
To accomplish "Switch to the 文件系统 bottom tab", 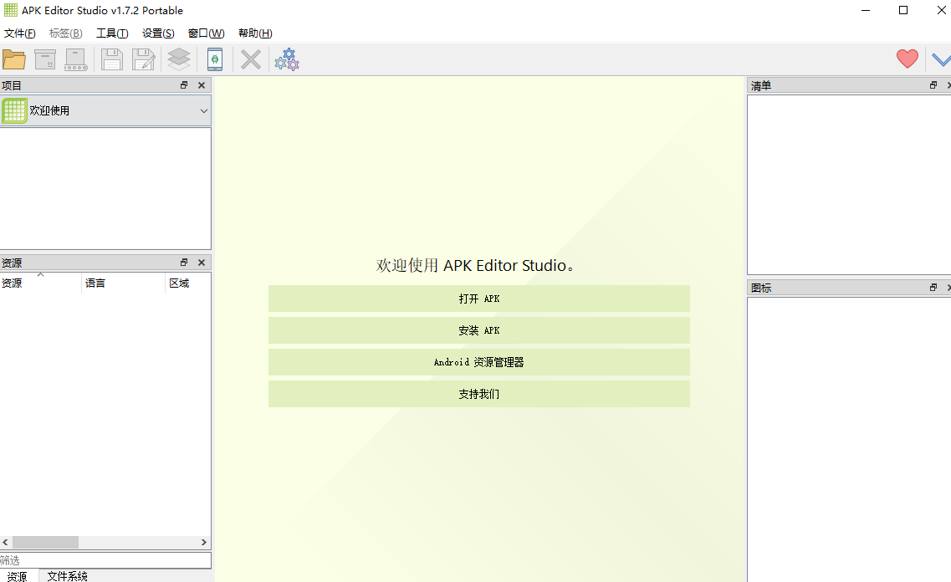I will click(67, 576).
